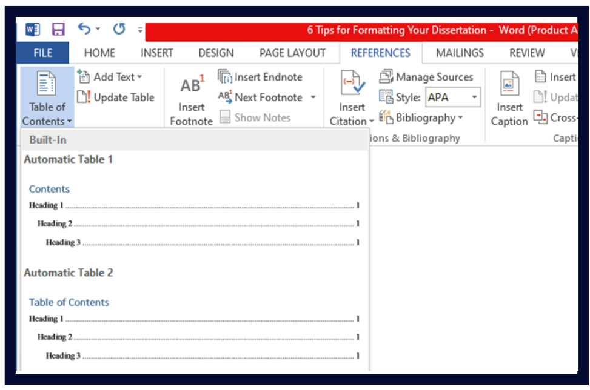Open the Customize Quick Access Toolbar arrow

[140, 29]
